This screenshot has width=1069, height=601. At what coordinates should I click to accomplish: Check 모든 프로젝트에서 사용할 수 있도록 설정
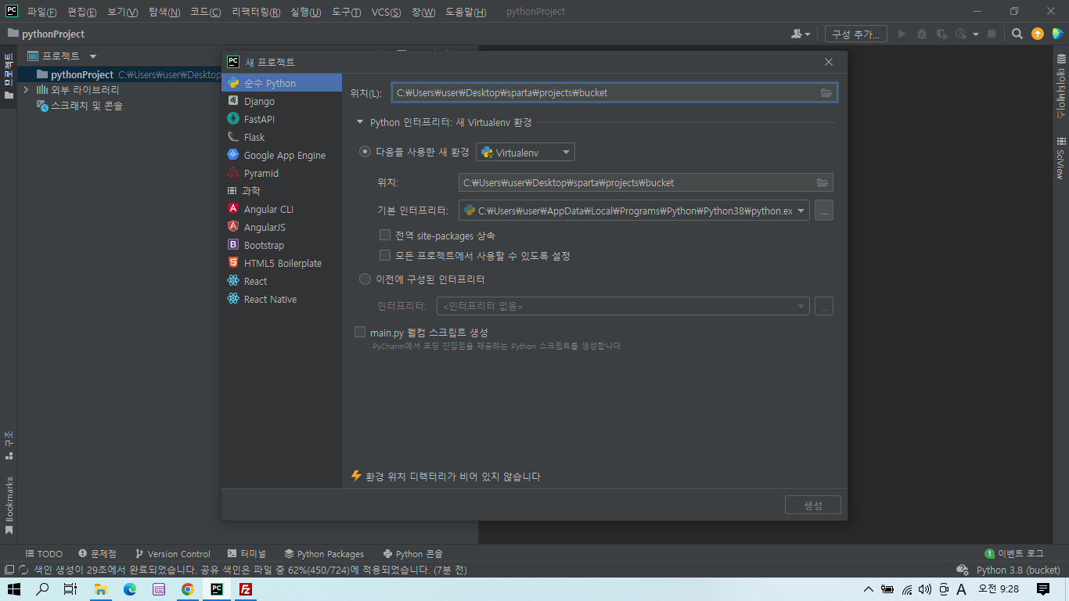coord(384,255)
